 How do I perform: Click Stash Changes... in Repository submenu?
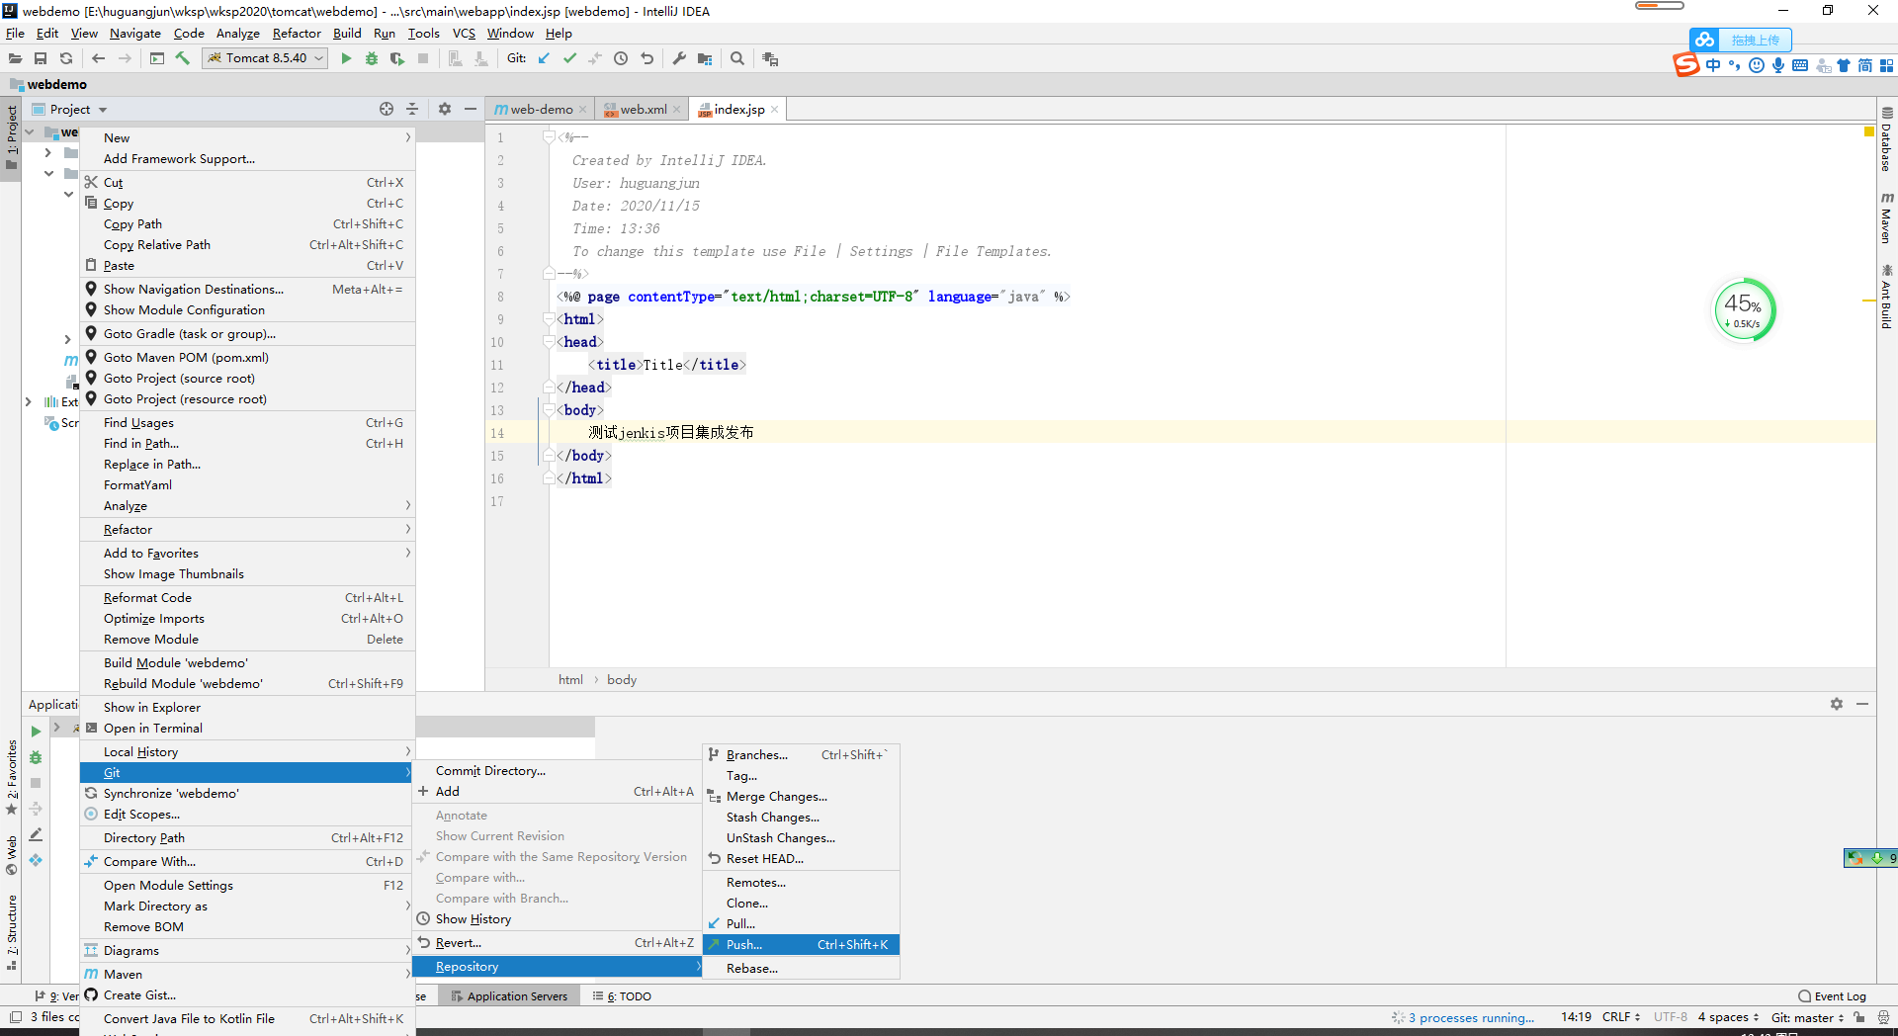tap(801, 817)
